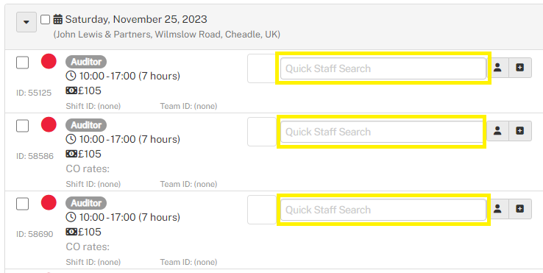Open the dropdown arrow beside the date
The image size is (543, 273).
point(26,22)
